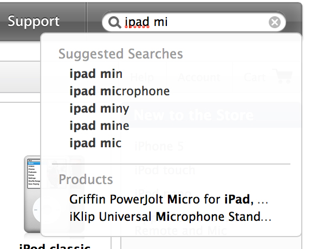Viewport: 311px width, 249px height.
Task: Click the magnifying glass search icon
Action: point(114,22)
